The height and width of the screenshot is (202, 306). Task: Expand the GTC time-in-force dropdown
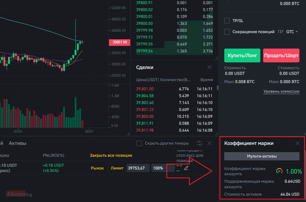[x=292, y=32]
